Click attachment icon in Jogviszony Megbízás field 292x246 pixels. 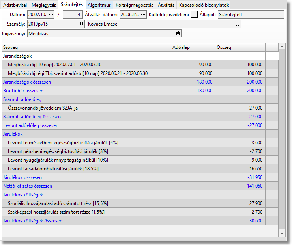(x=178, y=34)
